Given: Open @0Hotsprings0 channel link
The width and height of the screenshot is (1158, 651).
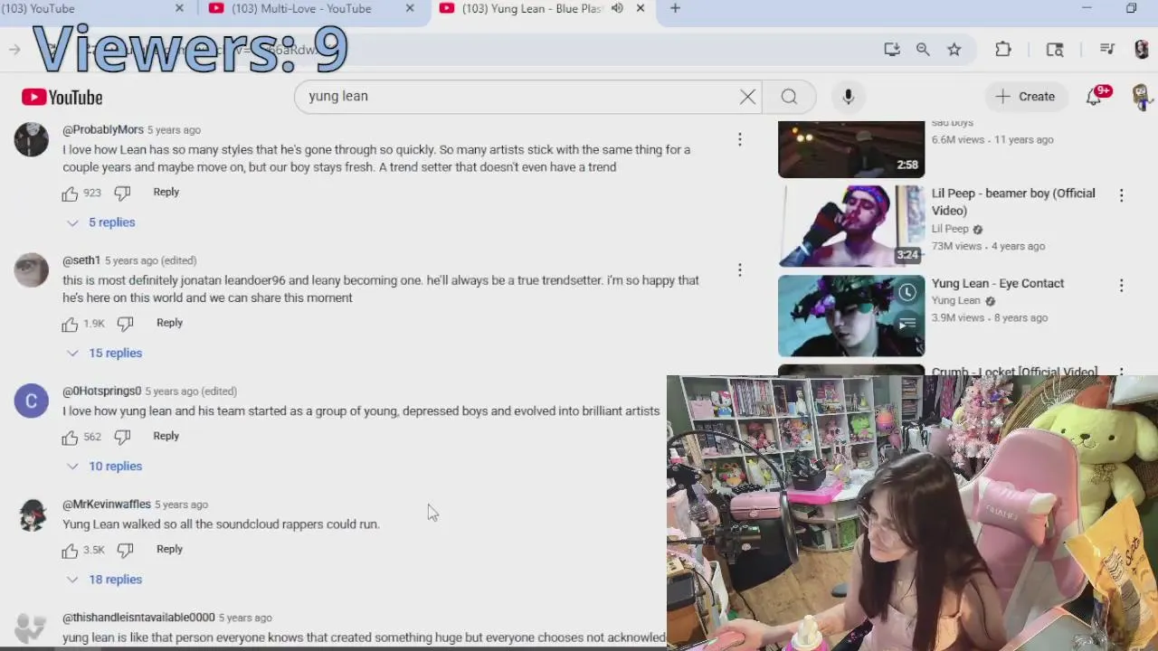Looking at the screenshot, I should pos(102,392).
